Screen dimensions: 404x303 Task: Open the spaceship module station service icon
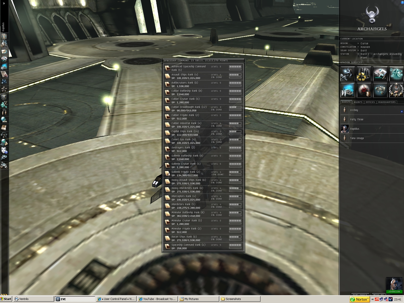(x=380, y=90)
